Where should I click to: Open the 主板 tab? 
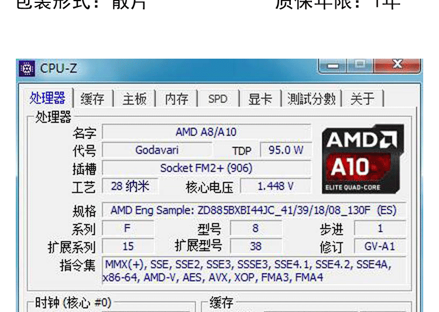click(135, 99)
